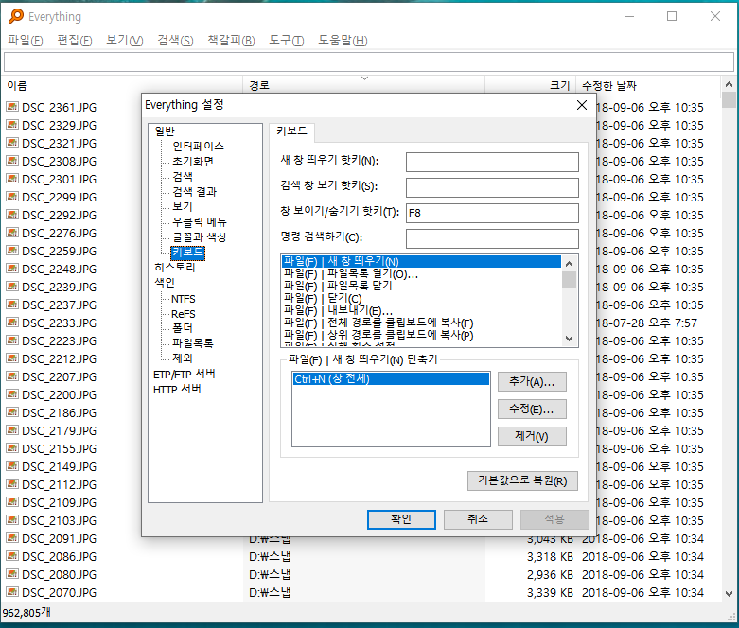Click the 검색 창 보기 핫키 field

(x=492, y=187)
